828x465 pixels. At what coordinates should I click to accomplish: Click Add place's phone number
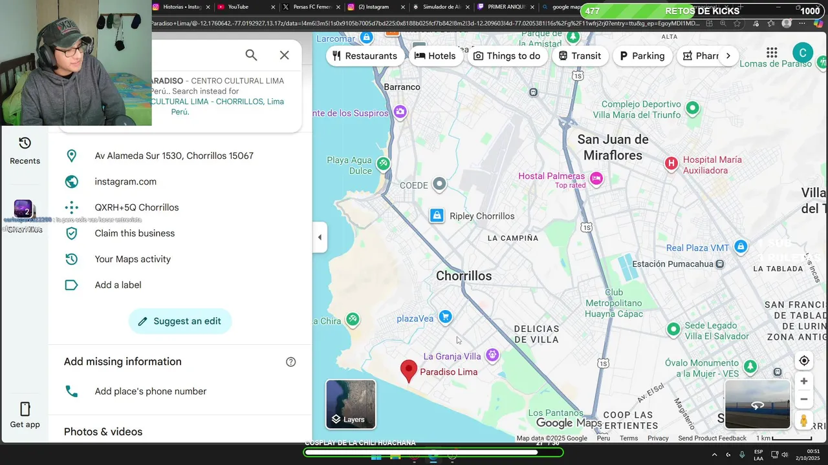click(151, 391)
